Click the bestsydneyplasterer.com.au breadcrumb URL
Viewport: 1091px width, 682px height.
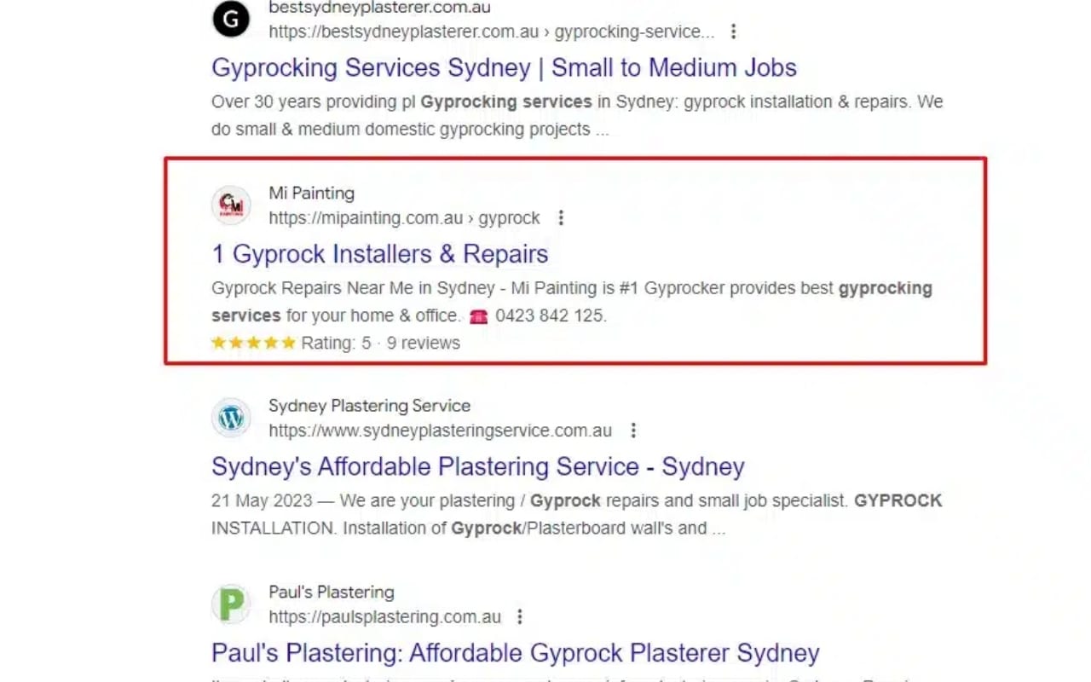click(491, 32)
